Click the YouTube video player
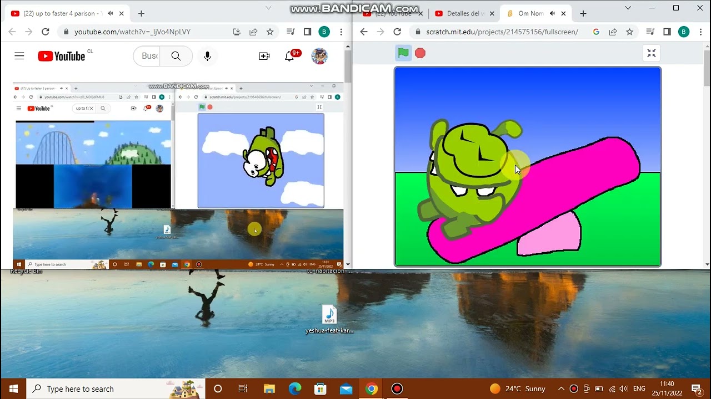Image resolution: width=711 pixels, height=399 pixels. 178,176
